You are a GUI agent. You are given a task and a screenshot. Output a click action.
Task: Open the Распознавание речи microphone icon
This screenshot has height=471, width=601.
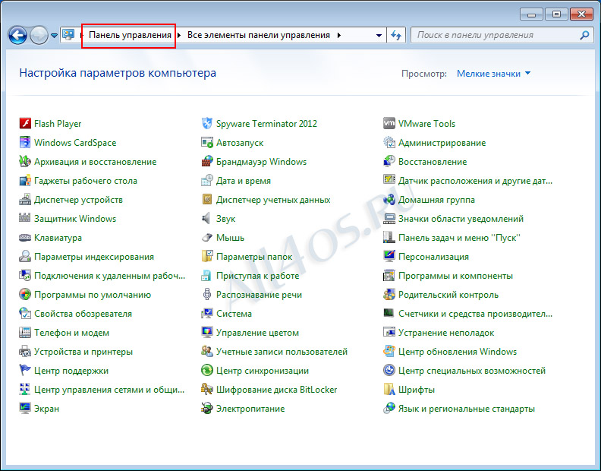pyautogui.click(x=207, y=295)
